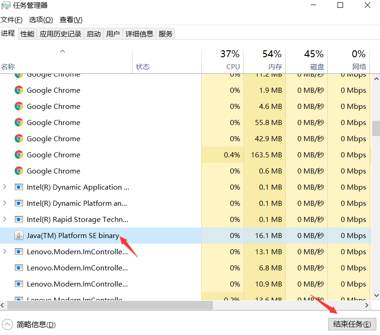Viewport: 380px width, 335px height.
Task: Click the Chrome icon in the 1.9 MB row
Action: 18,90
